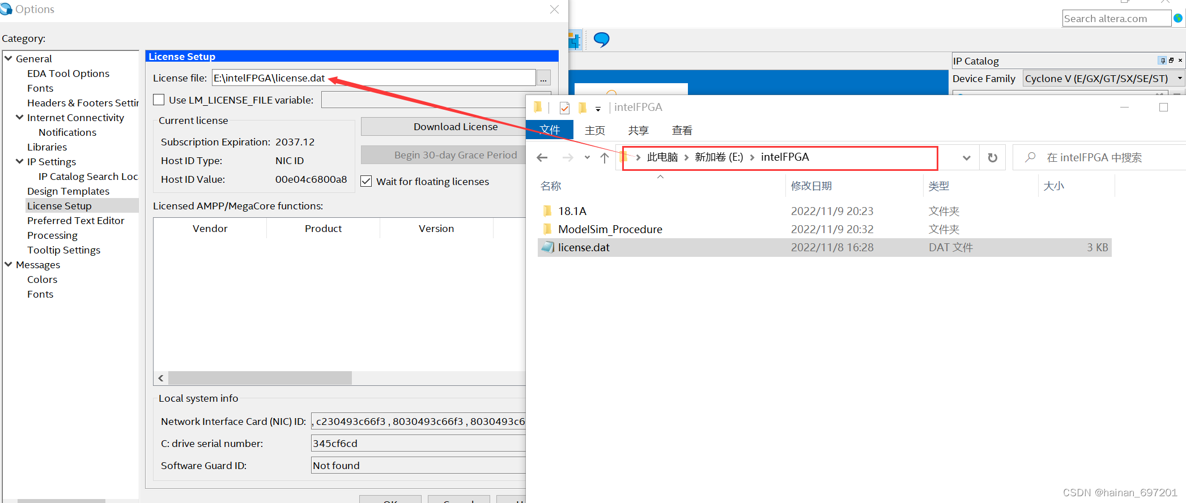Click the license.dat file icon

click(547, 247)
